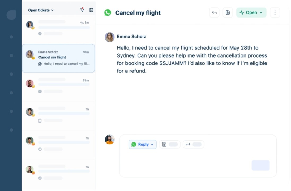Open the three-dot more options menu
The height and width of the screenshot is (191, 291).
tap(275, 13)
